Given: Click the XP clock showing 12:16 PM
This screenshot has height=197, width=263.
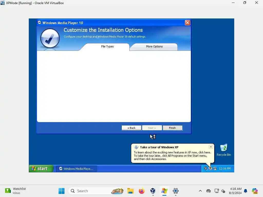Looking at the screenshot, I should click(x=224, y=169).
